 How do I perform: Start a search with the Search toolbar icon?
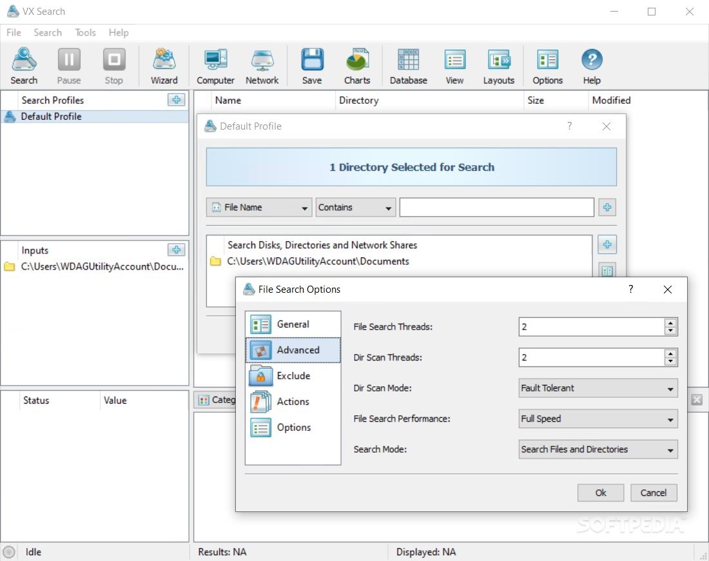[x=24, y=66]
